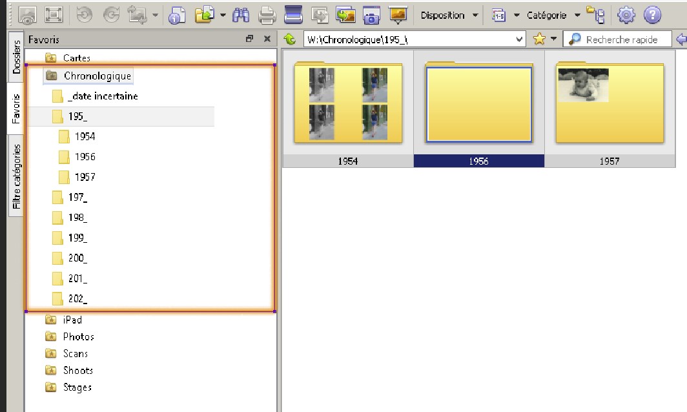This screenshot has width=687, height=412.
Task: Select the 1956 folder in tree
Action: point(85,156)
